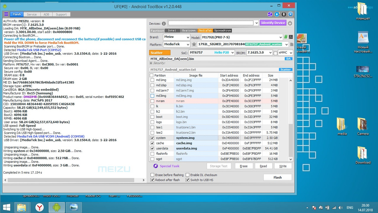Click the dark round icon beside the gear
The width and height of the screenshot is (378, 213).
(284, 14)
